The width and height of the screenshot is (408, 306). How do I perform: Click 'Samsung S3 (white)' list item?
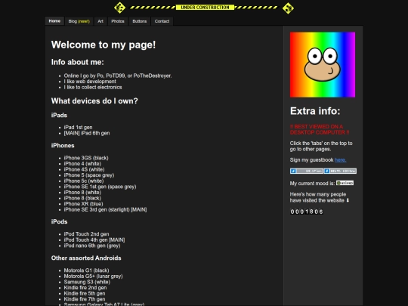[87, 282]
